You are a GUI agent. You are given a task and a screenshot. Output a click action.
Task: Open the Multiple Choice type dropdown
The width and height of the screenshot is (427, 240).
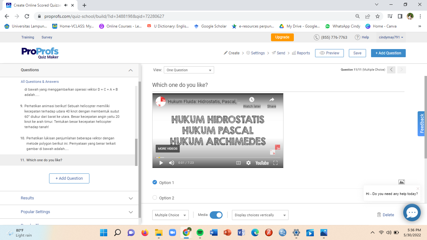click(170, 215)
